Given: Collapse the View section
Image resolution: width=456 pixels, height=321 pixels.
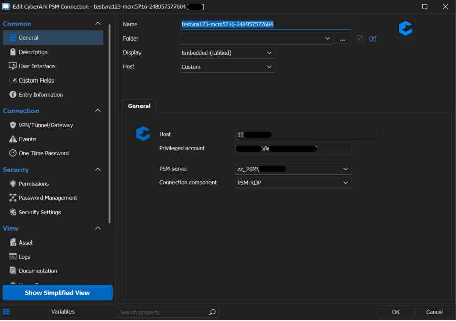Looking at the screenshot, I should pyautogui.click(x=98, y=228).
